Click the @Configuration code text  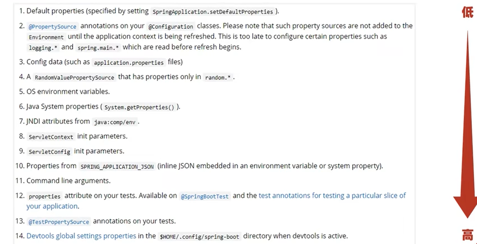pos(171,26)
